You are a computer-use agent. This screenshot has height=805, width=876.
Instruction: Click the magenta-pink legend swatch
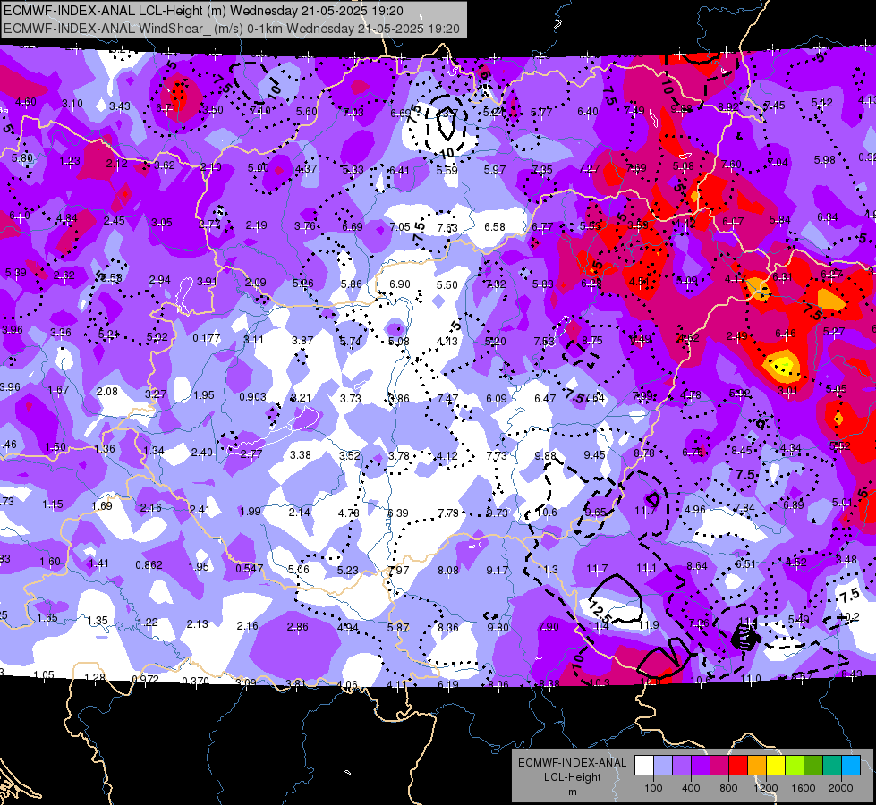[719, 766]
